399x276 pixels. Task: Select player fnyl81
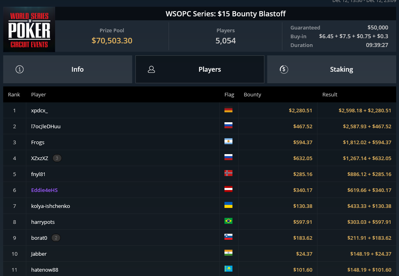(38, 174)
